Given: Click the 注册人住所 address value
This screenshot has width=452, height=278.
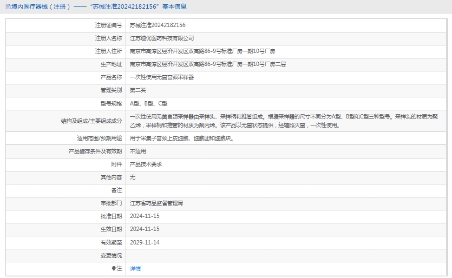Looking at the screenshot, I should (x=202, y=51).
